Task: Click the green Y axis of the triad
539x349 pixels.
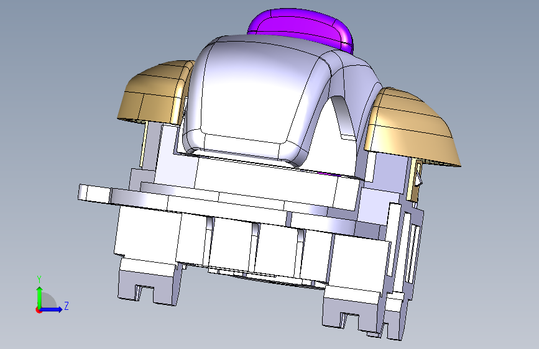Action: coord(40,297)
